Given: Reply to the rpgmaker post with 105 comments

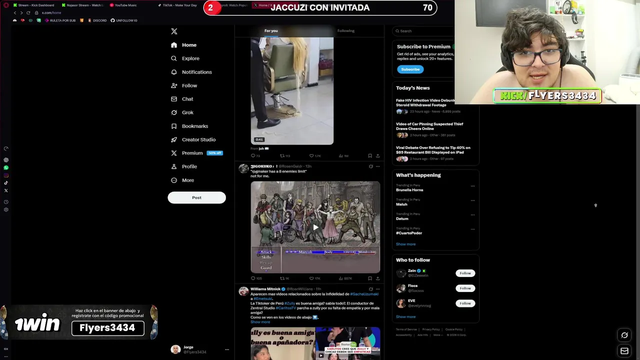Looking at the screenshot, I should [x=256, y=278].
